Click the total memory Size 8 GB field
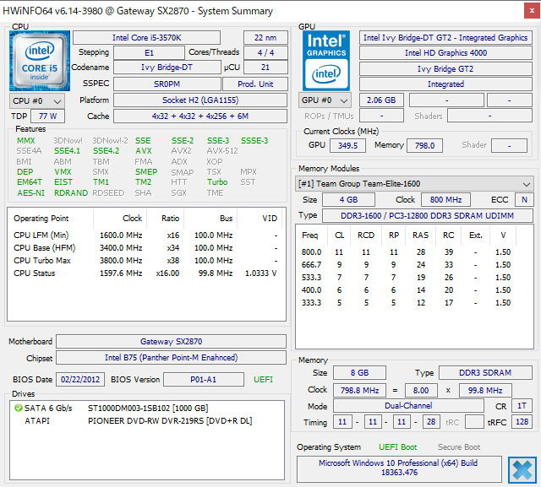Screen dimensions: 541x487 (x=359, y=373)
